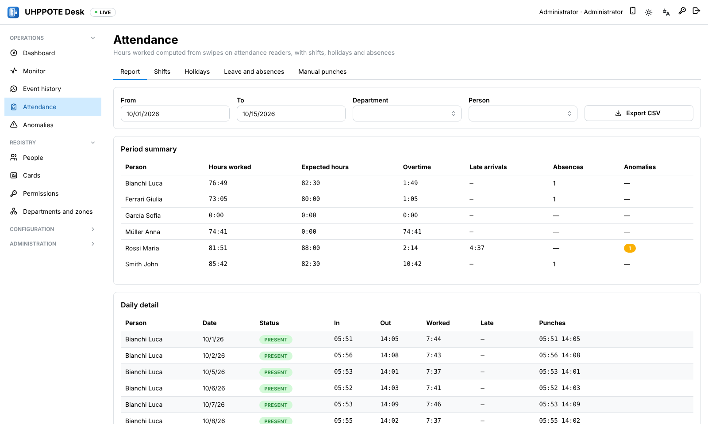708x424 pixels.
Task: Click the LIVE status badge
Action: (x=103, y=12)
